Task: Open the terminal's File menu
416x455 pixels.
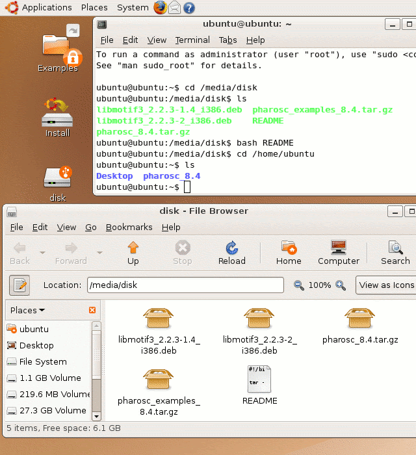Action: click(x=107, y=40)
